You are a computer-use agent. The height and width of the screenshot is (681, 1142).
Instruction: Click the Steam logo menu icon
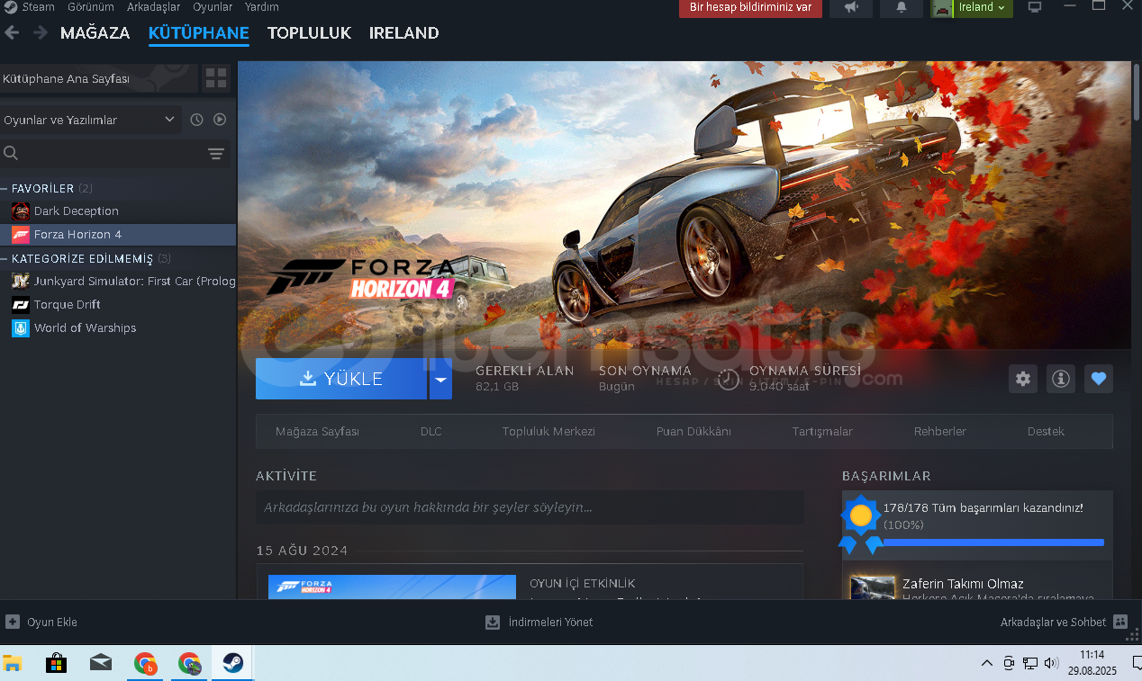tap(11, 7)
